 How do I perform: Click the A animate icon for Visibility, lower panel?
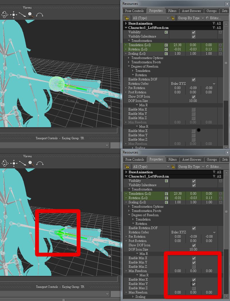221,181
